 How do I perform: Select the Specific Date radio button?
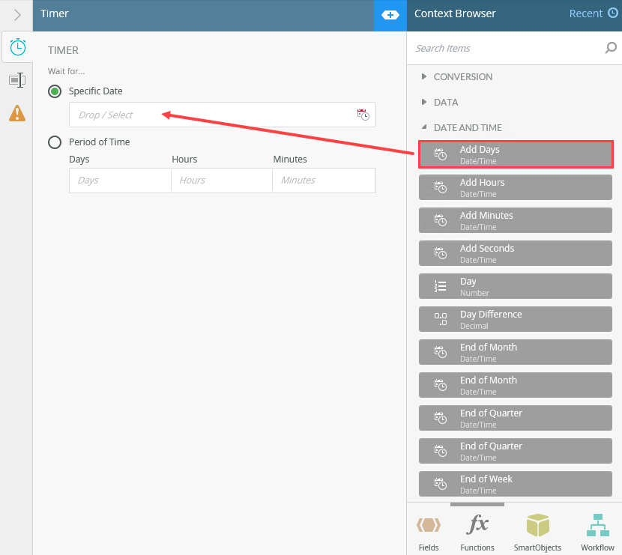pyautogui.click(x=55, y=91)
